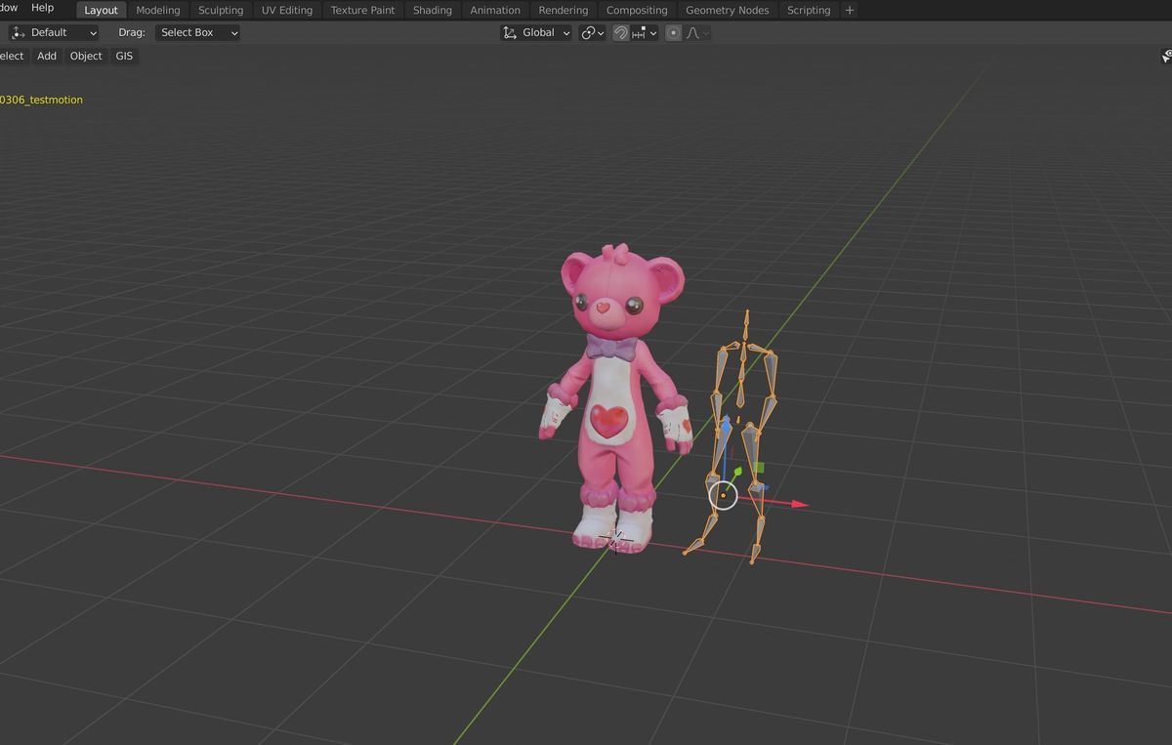Switch to the Animation workspace tab
Image resolution: width=1172 pixels, height=745 pixels.
coord(494,10)
